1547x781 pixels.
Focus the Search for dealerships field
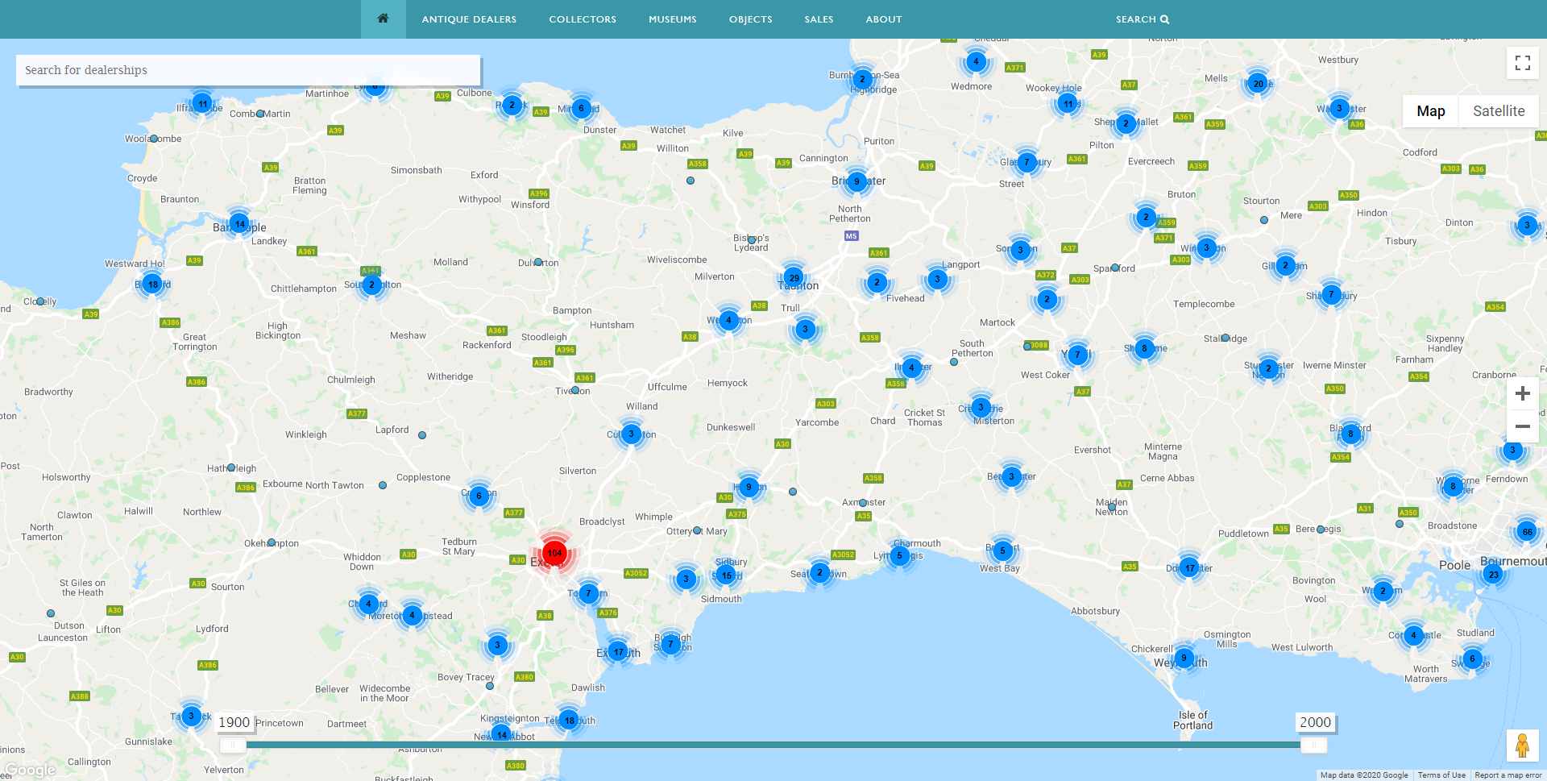coord(248,70)
